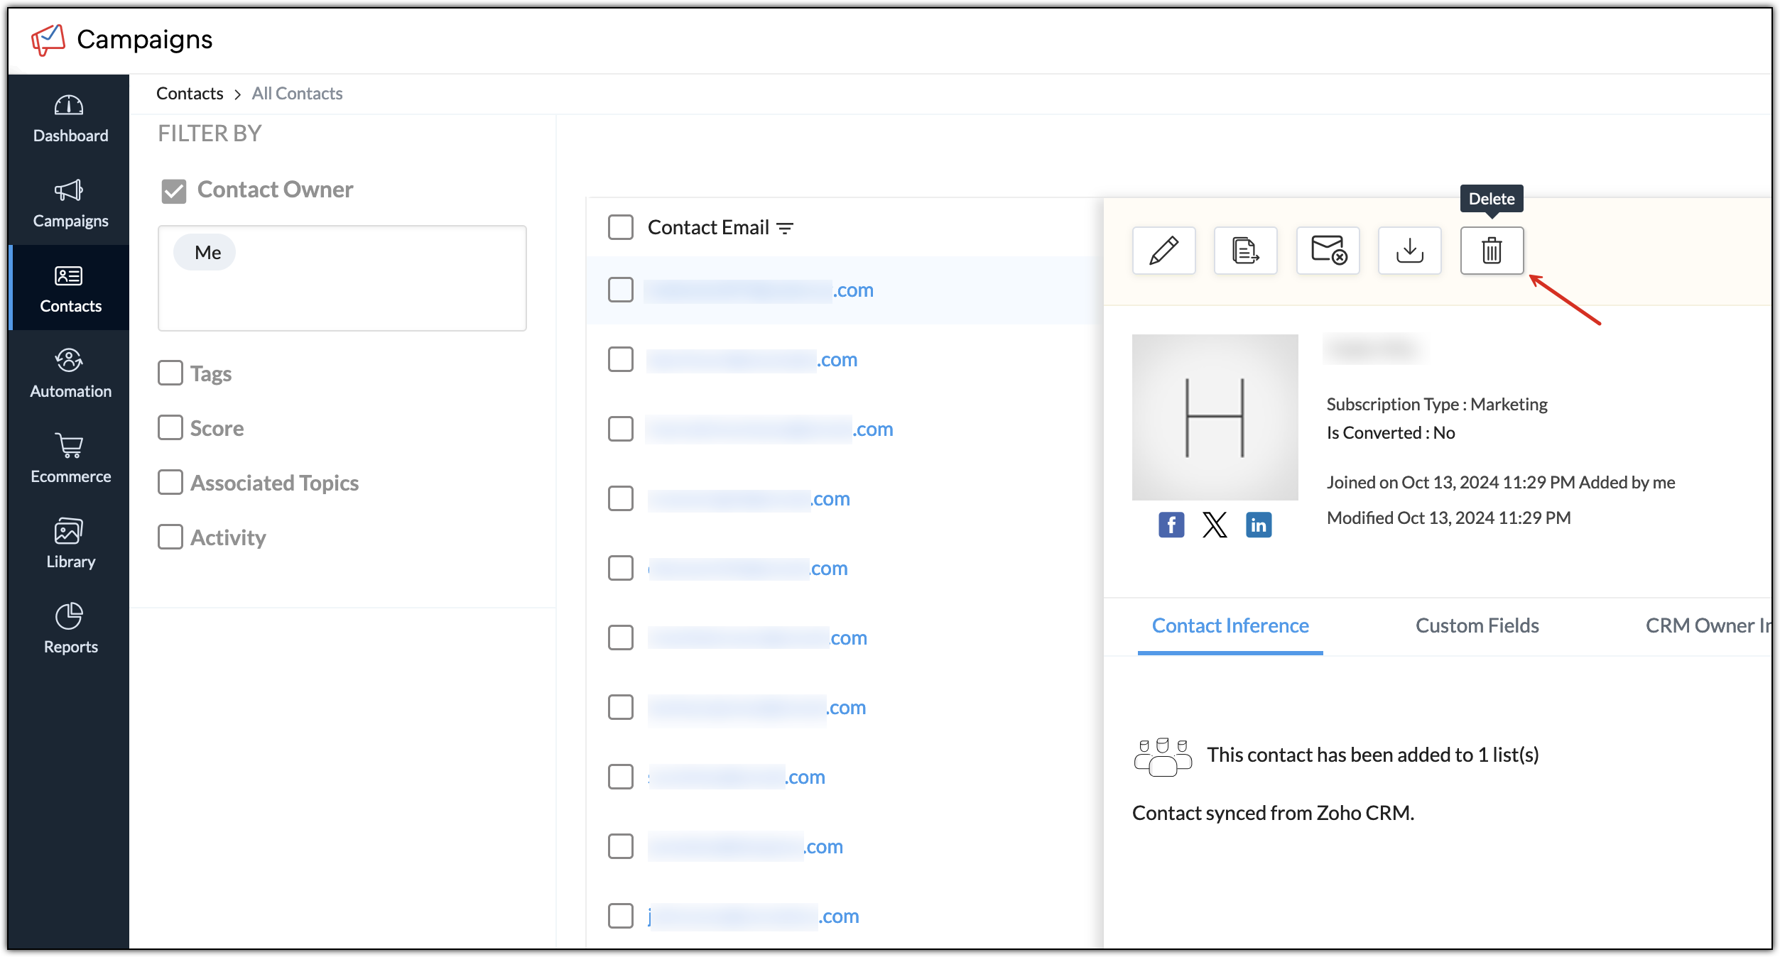Select the Contact Inference tab

pos(1230,625)
